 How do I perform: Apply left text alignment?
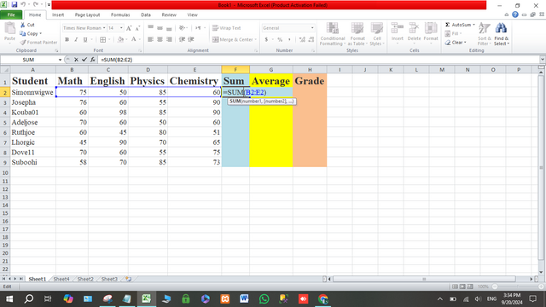[x=150, y=39]
